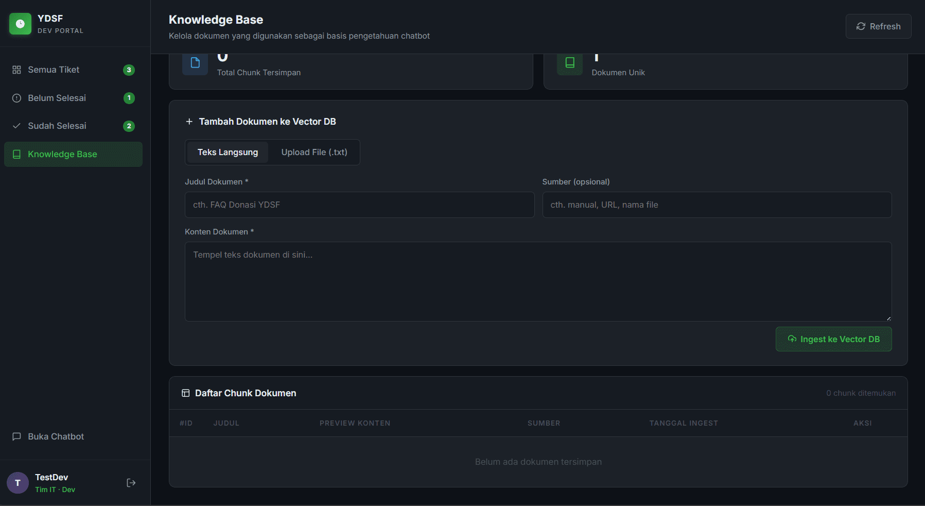Image resolution: width=925 pixels, height=506 pixels.
Task: Click the badge 3 on Semua Tiket
Action: click(x=129, y=70)
